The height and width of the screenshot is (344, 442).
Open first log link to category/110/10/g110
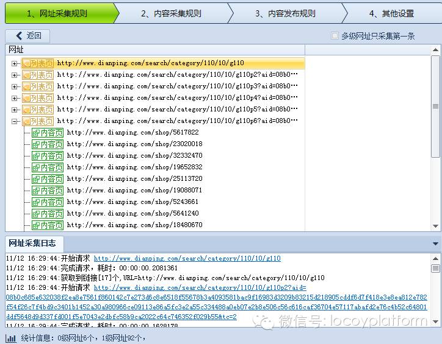tap(187, 258)
